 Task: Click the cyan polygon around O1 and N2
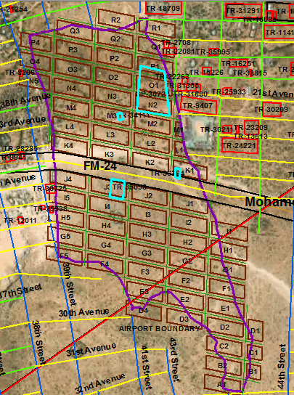(153, 91)
